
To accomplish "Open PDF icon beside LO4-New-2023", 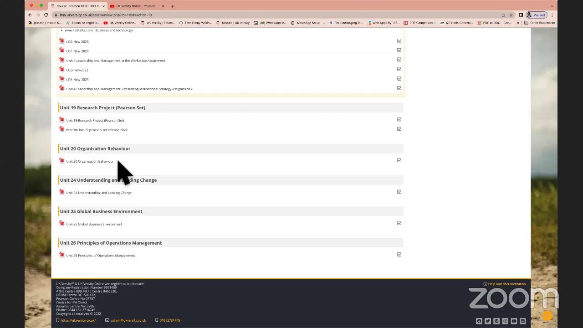I will tap(62, 79).
